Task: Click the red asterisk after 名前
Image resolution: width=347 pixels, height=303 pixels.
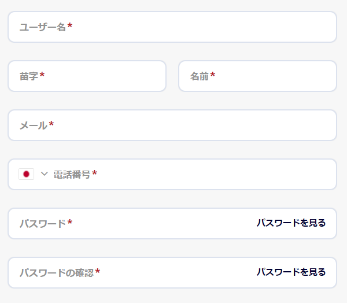Action: click(x=213, y=75)
